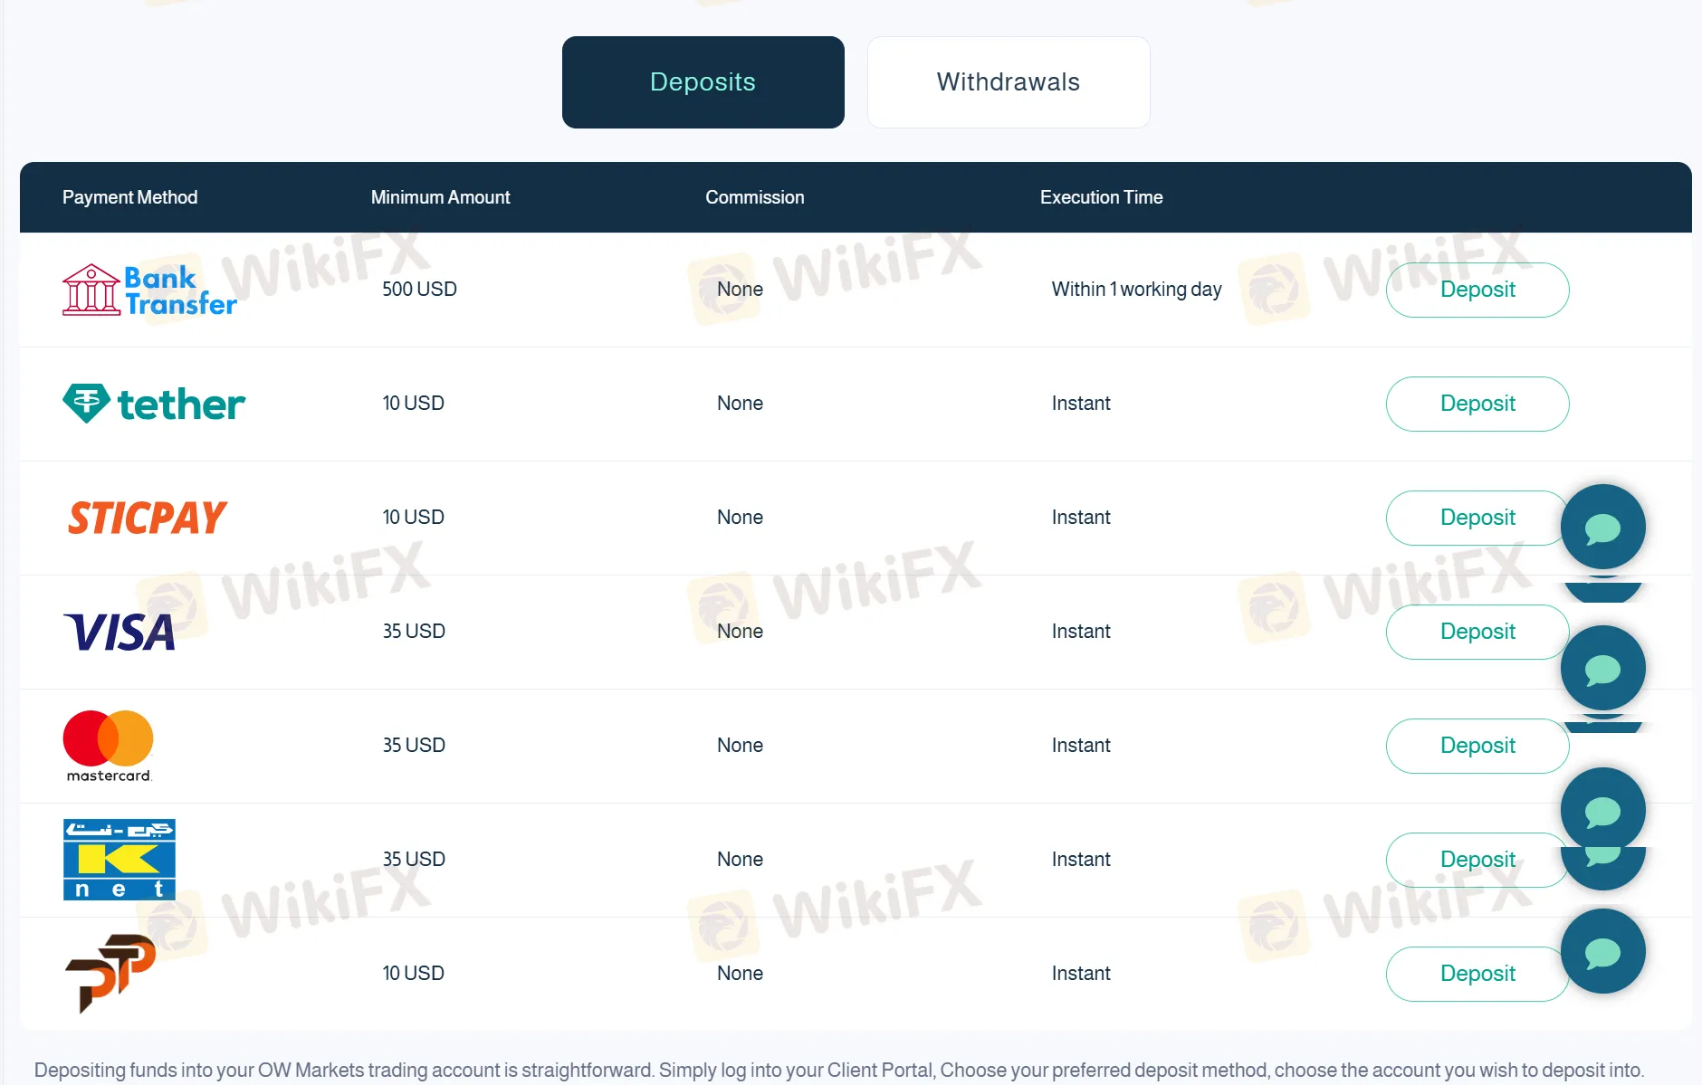Click the tether logo
This screenshot has height=1085, width=1702.
(154, 404)
